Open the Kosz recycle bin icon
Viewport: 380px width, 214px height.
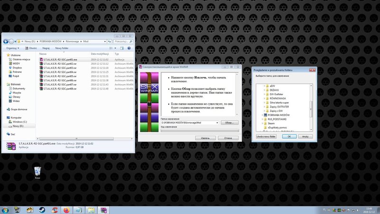click(x=38, y=171)
